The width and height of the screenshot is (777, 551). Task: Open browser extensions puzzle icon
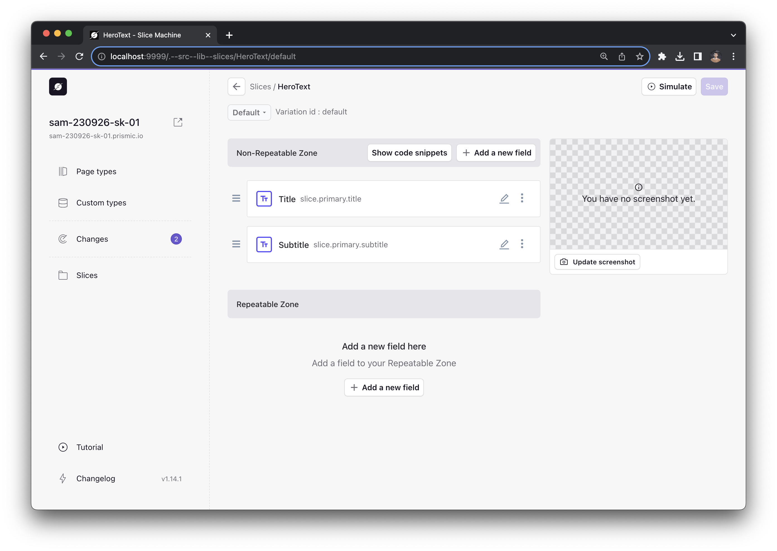pos(662,56)
